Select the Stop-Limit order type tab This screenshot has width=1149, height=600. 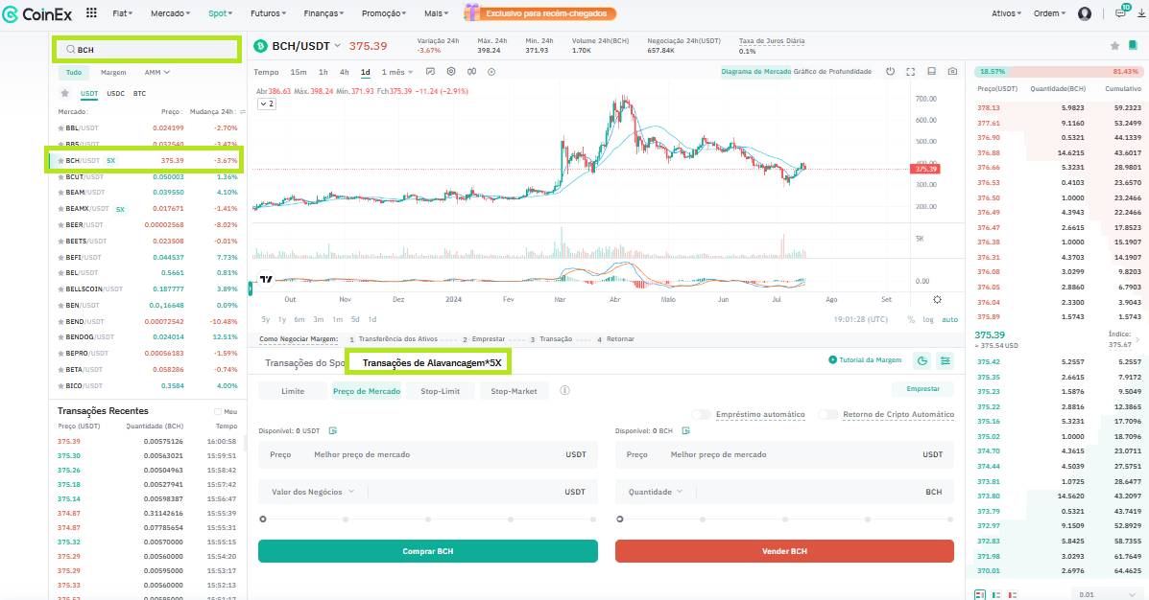tap(441, 391)
